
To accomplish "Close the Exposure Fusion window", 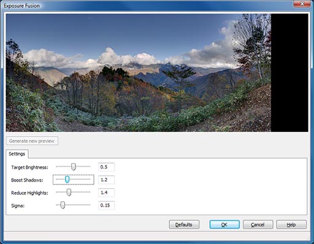I will click(x=302, y=4).
